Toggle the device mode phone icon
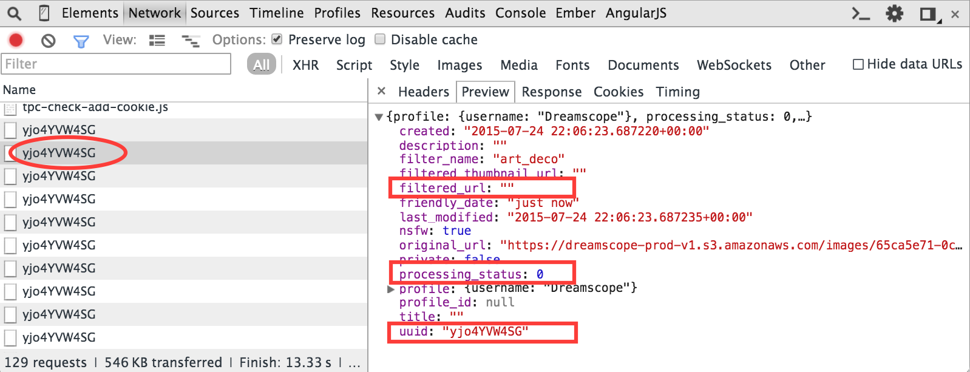The height and width of the screenshot is (372, 970). tap(44, 13)
